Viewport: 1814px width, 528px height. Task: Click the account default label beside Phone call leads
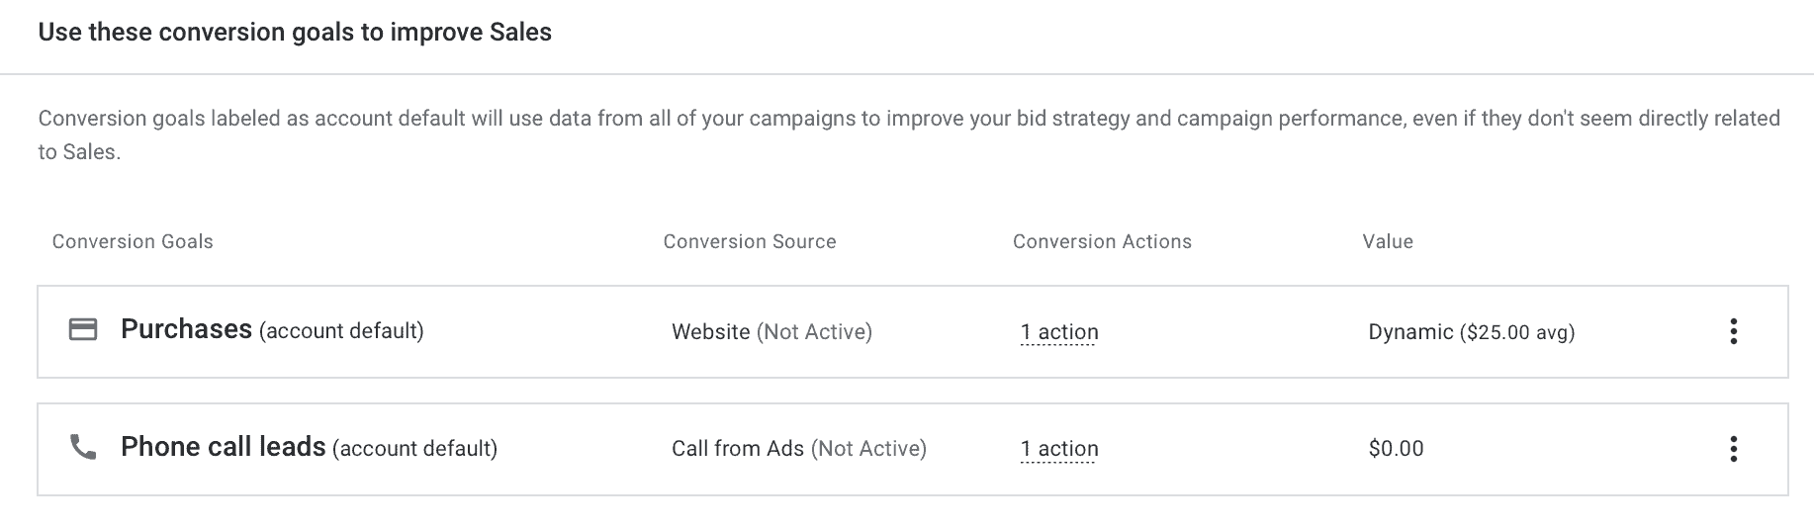[414, 449]
